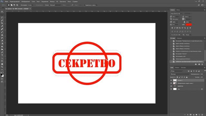Click the Intersect with selection icon
Screen dimensions: 206x116
(17, 5)
